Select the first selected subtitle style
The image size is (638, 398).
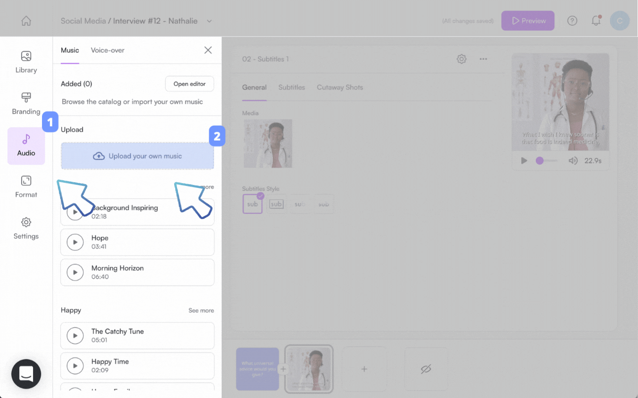pos(252,204)
